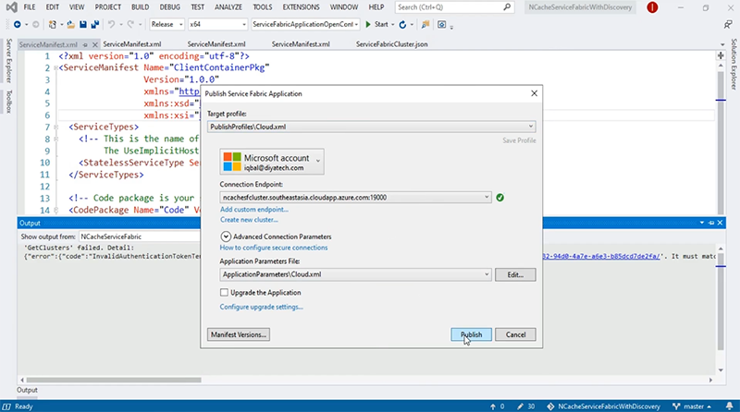This screenshot has width=740, height=412.
Task: Open the Server Explorer side tab
Action: click(8, 61)
